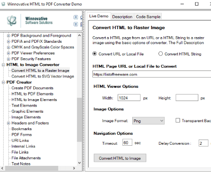Select Convert HTML String radio button
Image resolution: width=211 pixels, height=172 pixels.
[x=160, y=54]
